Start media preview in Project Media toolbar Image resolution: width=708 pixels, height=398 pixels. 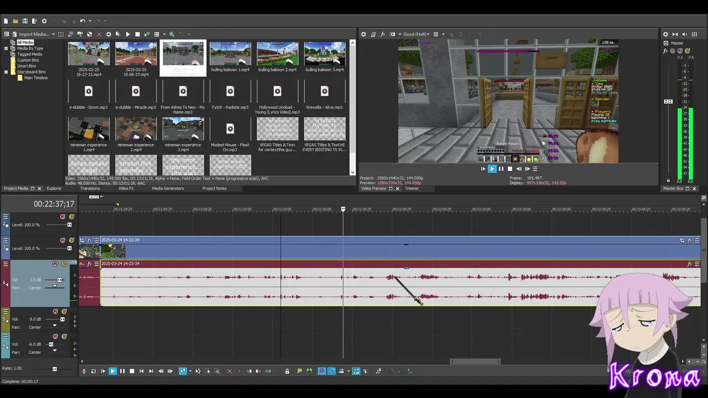pos(128,34)
